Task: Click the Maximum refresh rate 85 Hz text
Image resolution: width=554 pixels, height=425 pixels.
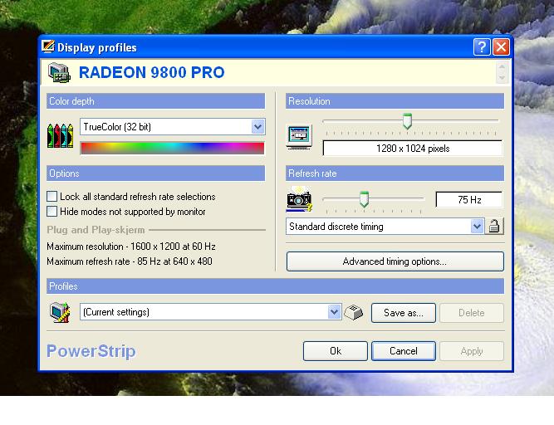Action: [130, 261]
